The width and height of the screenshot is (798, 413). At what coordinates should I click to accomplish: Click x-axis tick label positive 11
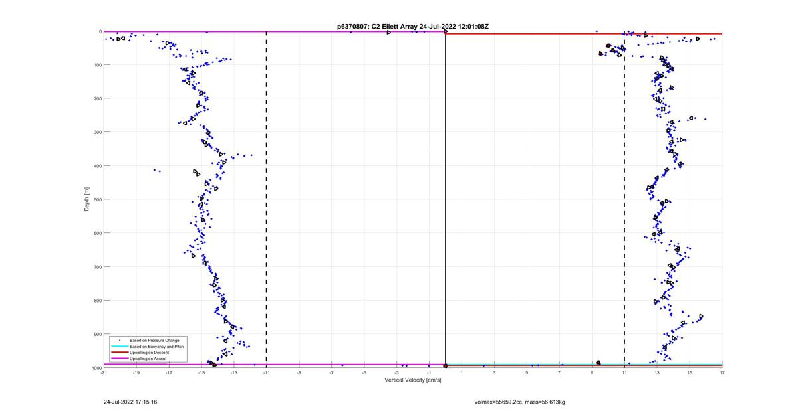(624, 373)
